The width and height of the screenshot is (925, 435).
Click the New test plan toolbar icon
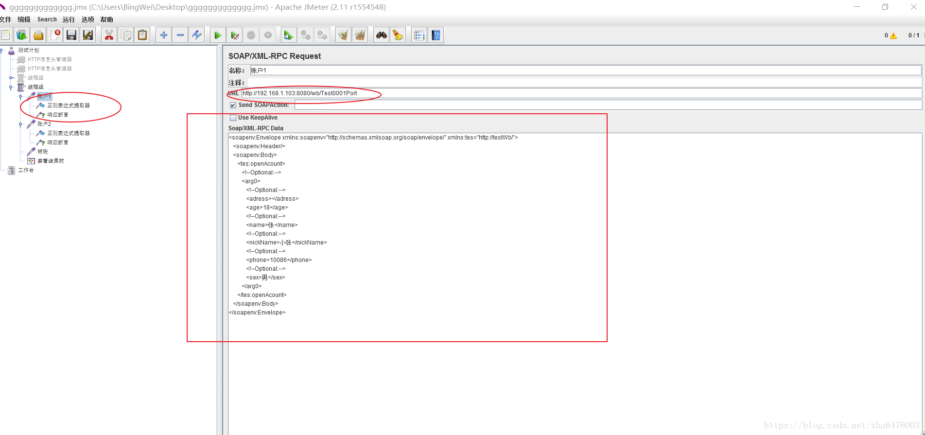click(x=6, y=35)
